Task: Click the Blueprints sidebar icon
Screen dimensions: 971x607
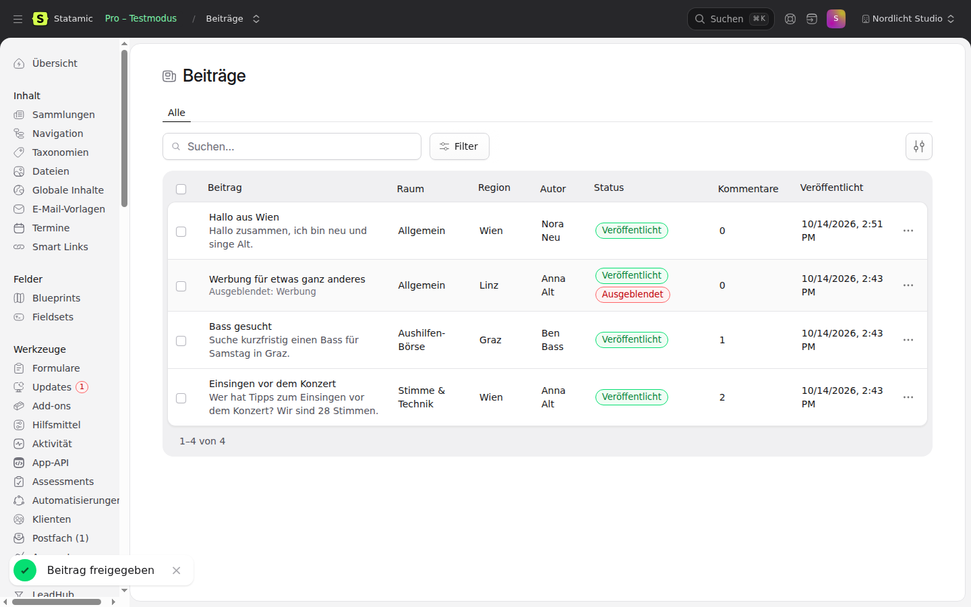Action: [x=19, y=298]
